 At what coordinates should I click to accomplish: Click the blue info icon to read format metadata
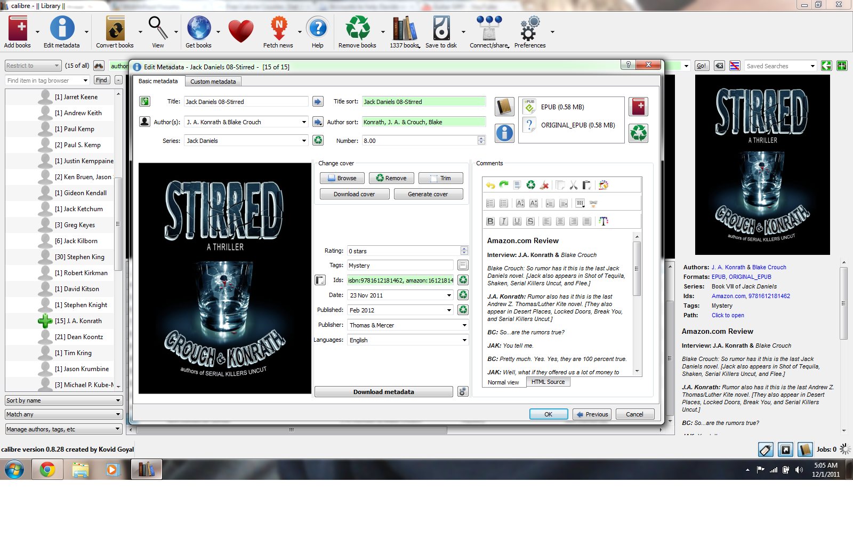pos(504,133)
